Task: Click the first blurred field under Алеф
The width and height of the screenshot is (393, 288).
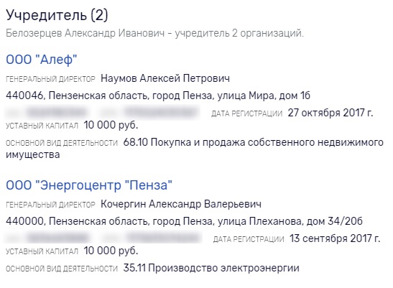Action: (47, 112)
